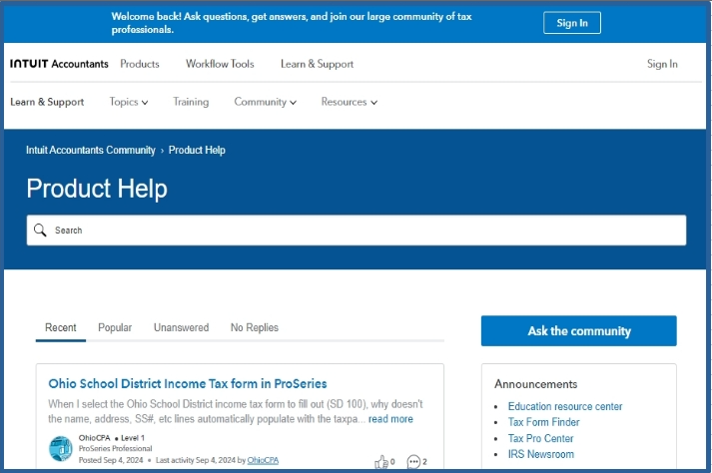This screenshot has width=712, height=473.
Task: Click the read more link
Action: (x=390, y=419)
